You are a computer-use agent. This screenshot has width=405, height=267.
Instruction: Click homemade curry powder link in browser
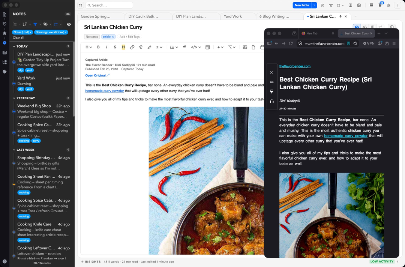pyautogui.click(x=346, y=136)
